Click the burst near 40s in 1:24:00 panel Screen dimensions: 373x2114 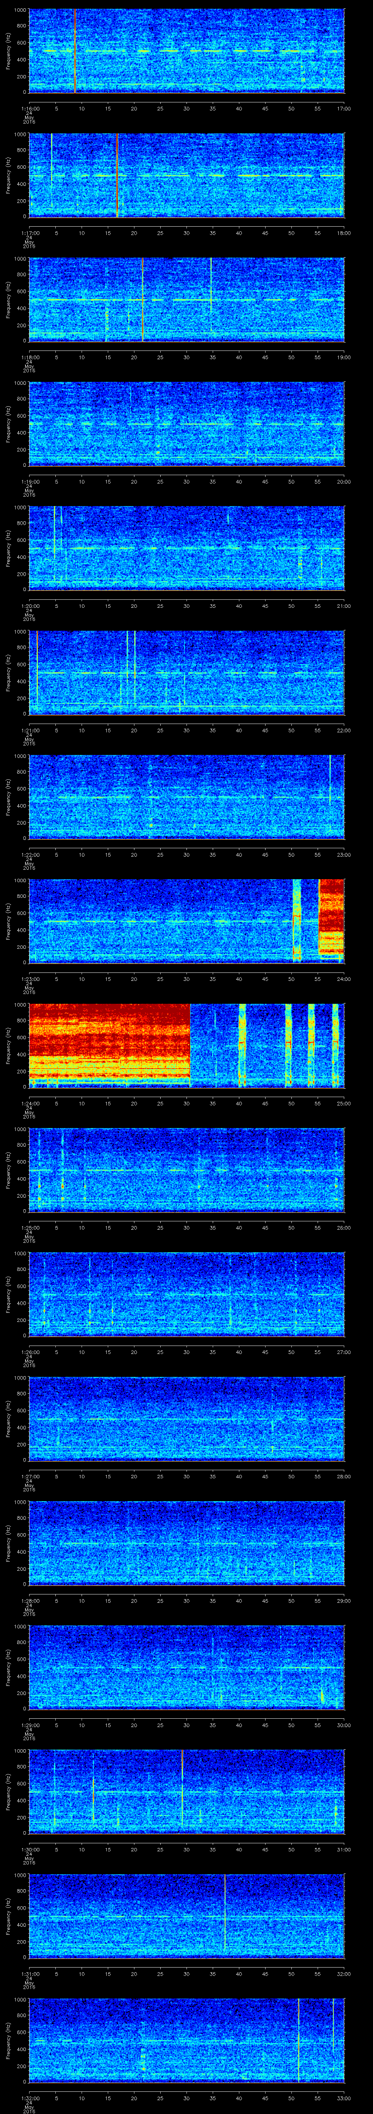(242, 1045)
